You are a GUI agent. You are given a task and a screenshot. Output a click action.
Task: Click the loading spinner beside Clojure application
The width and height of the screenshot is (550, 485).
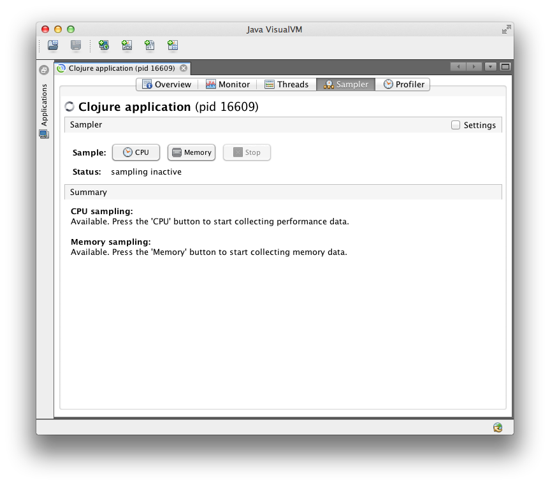click(x=69, y=106)
